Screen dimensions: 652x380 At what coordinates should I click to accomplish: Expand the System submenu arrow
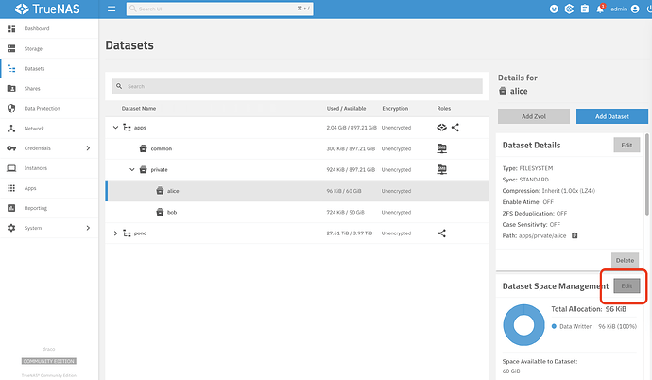(88, 228)
